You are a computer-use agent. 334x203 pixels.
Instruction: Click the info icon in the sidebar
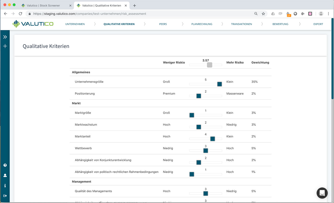[x=5, y=185]
